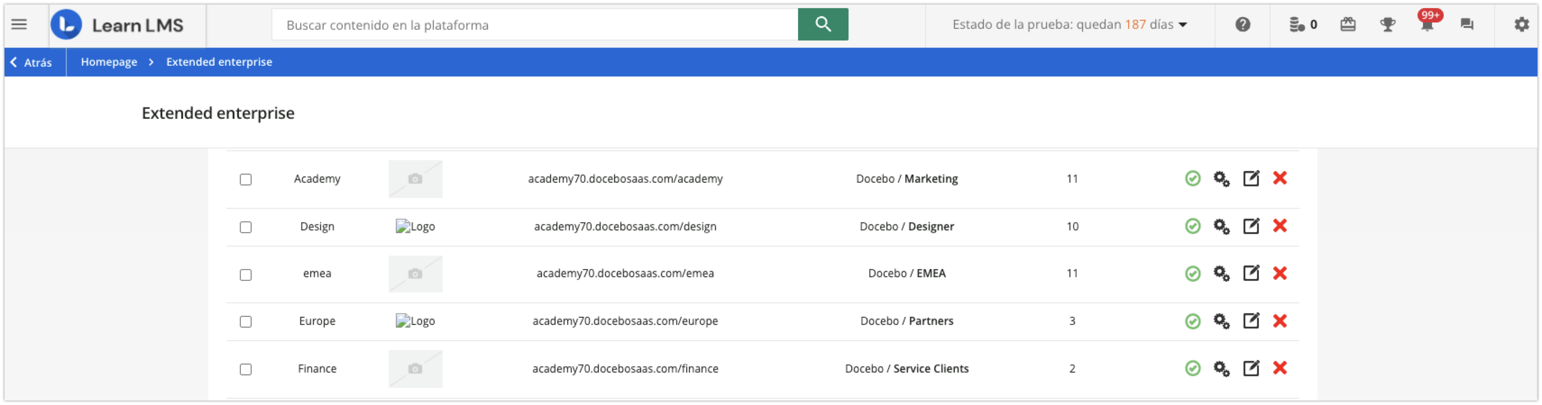Screen dimensions: 1542x405
Task: Click the Finance logo placeholder thumbnail
Action: (415, 369)
